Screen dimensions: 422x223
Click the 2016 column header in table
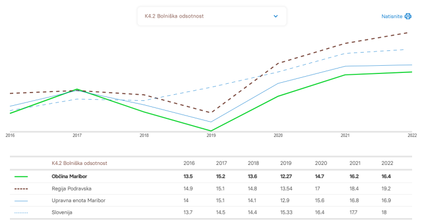tap(189, 163)
